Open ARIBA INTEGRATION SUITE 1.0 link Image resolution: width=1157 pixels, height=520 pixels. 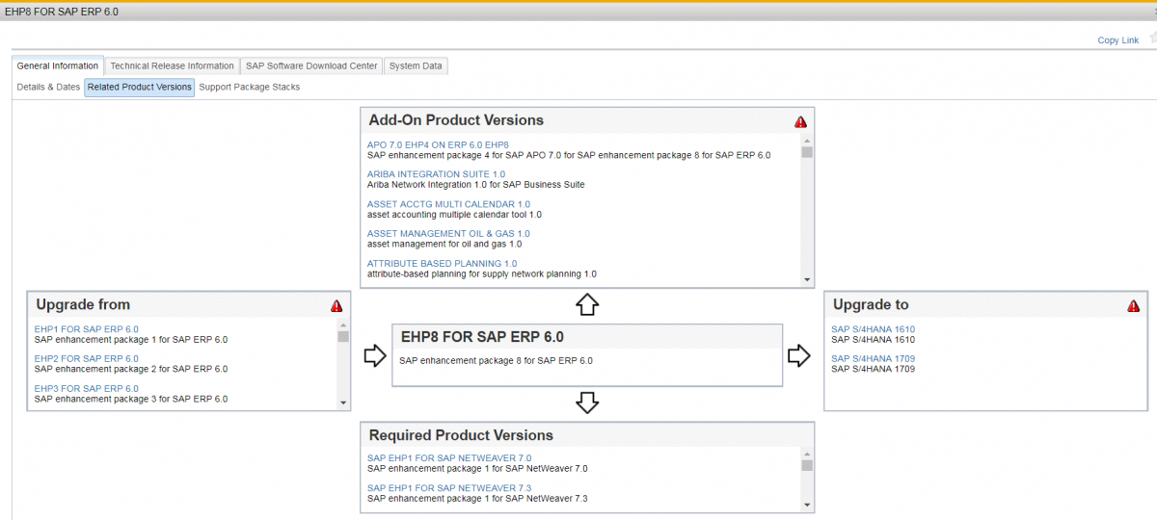(x=436, y=174)
